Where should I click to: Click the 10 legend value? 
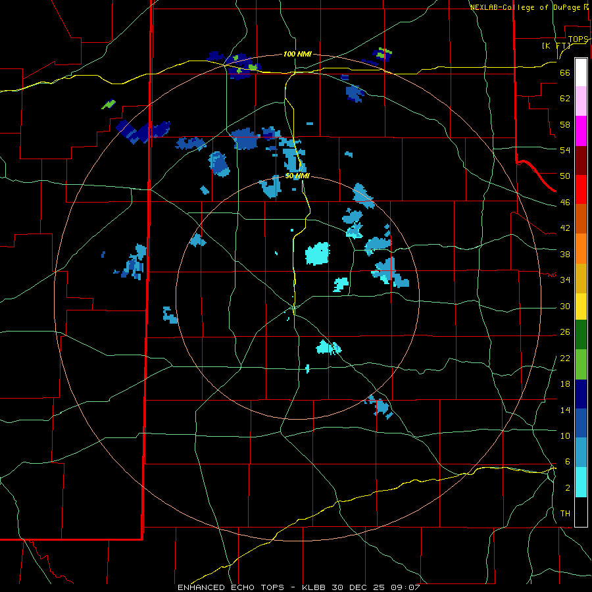pos(565,436)
